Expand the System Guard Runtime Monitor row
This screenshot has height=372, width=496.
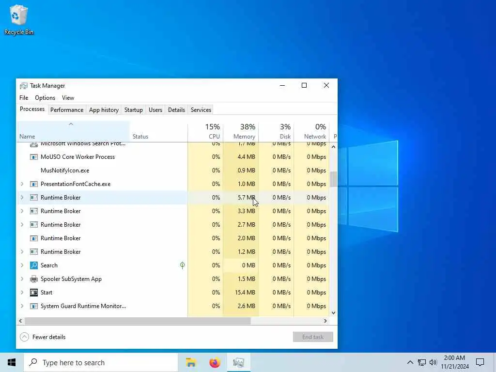[22, 306]
